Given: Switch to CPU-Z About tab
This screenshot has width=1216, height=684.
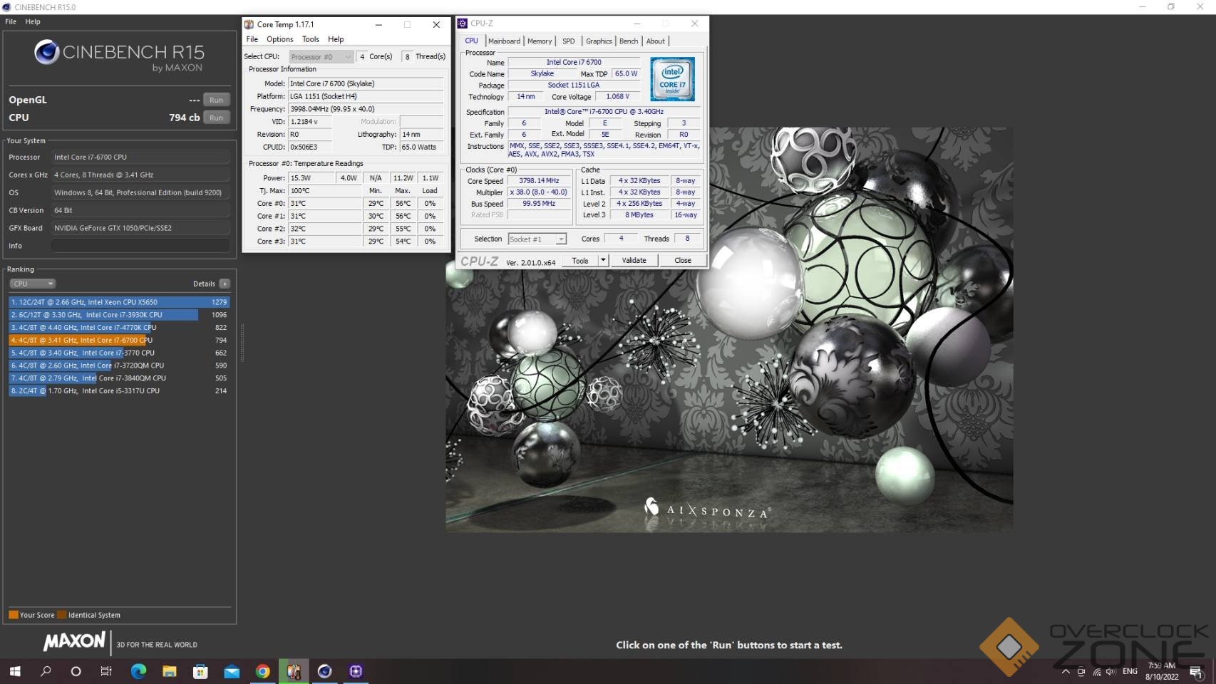Looking at the screenshot, I should 656,41.
